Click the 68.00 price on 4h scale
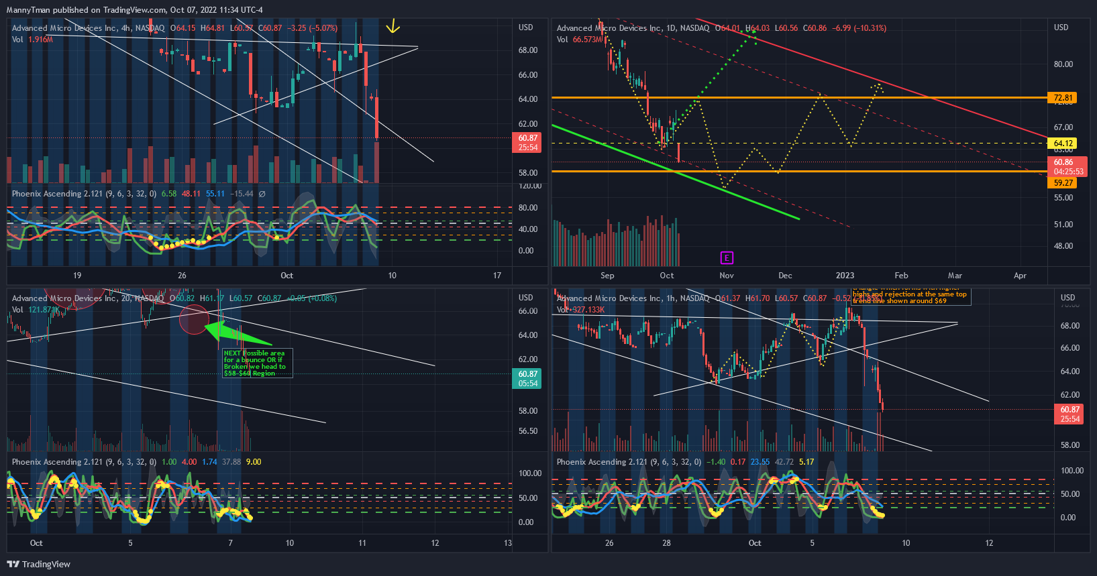 click(x=527, y=50)
